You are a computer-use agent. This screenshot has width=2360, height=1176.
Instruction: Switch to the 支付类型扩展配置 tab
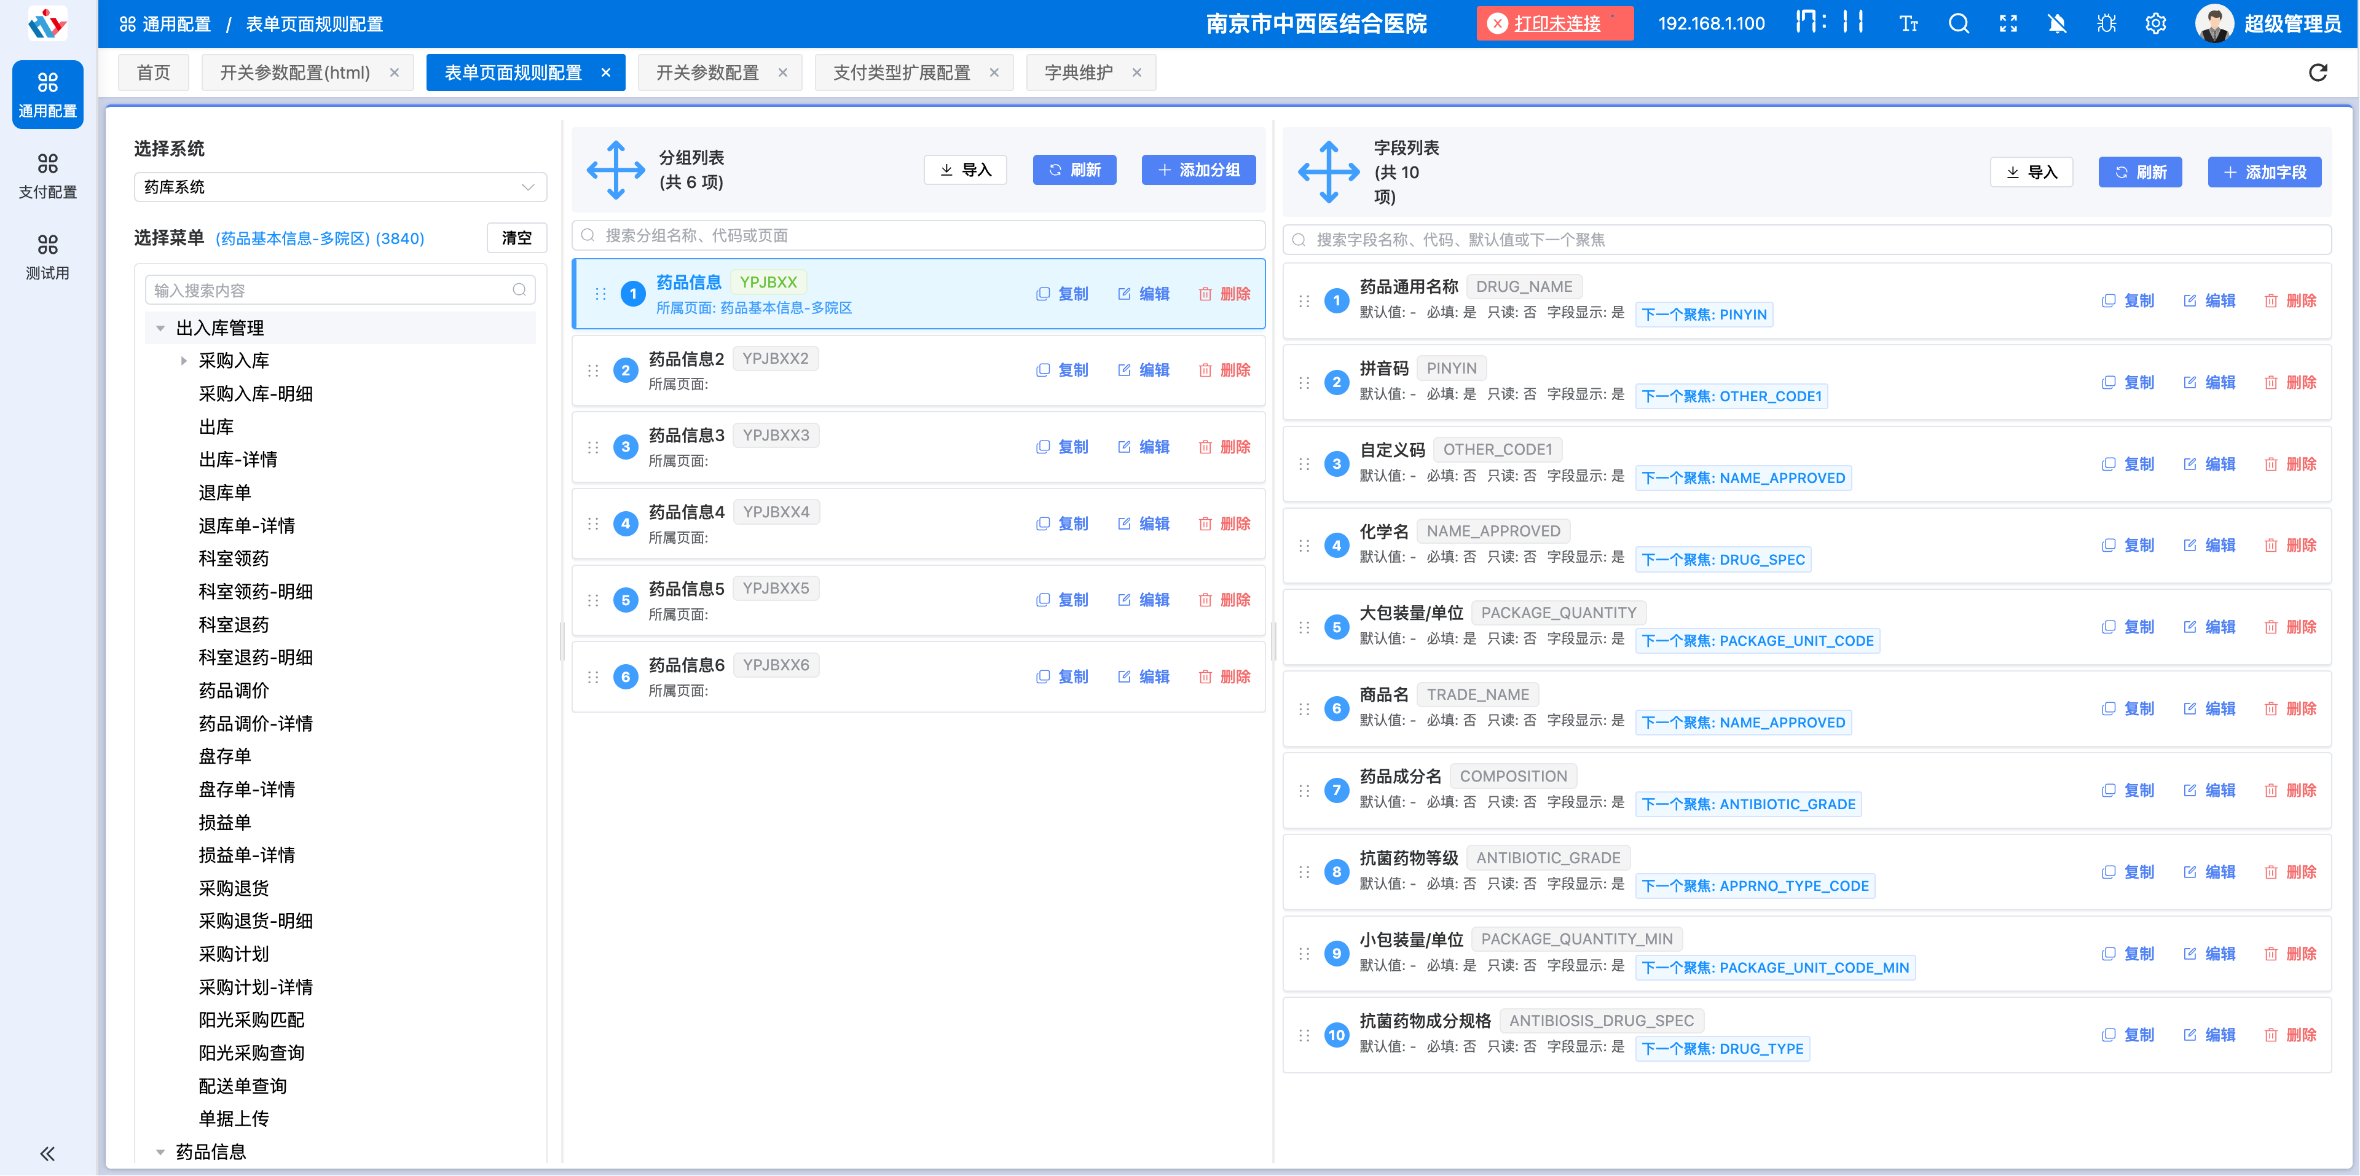(x=902, y=73)
